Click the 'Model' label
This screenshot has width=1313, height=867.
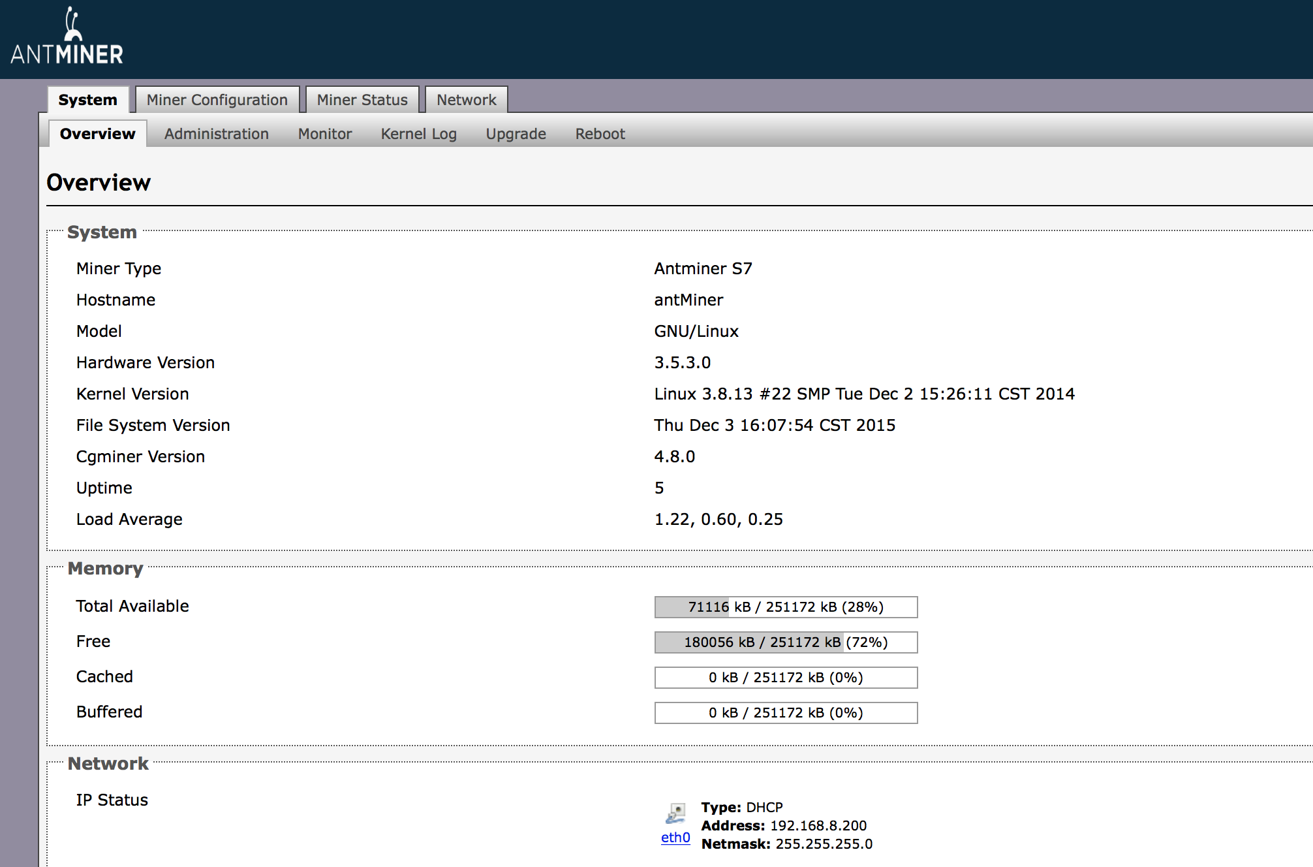[x=99, y=332]
